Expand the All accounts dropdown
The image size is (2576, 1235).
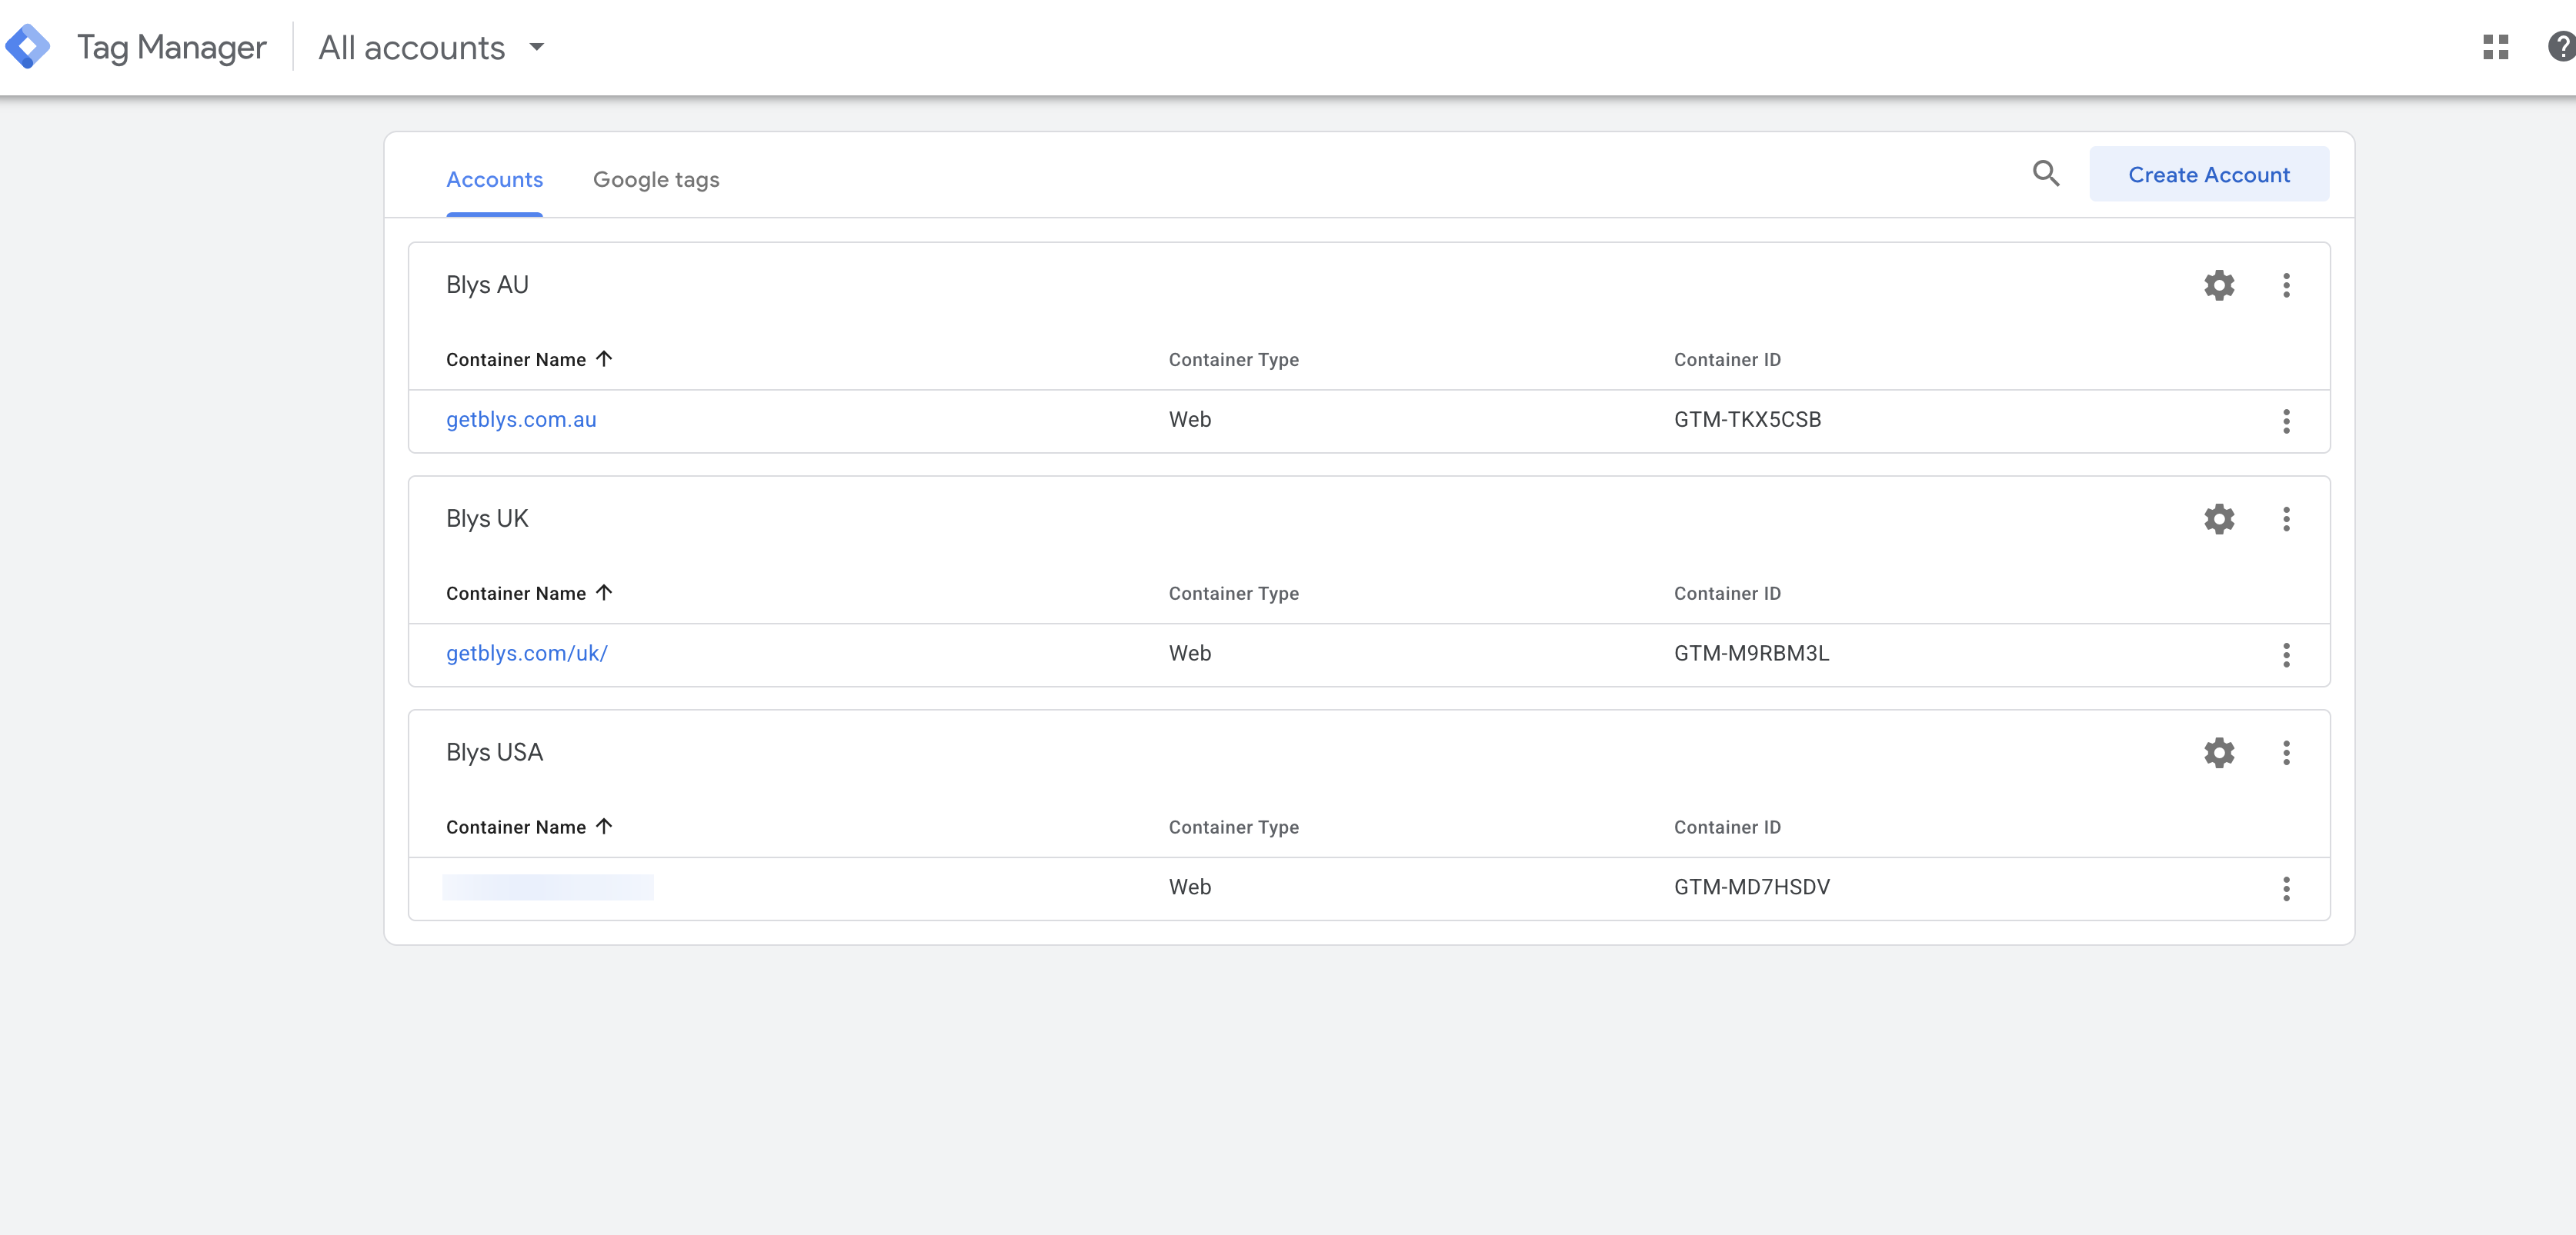(x=431, y=47)
